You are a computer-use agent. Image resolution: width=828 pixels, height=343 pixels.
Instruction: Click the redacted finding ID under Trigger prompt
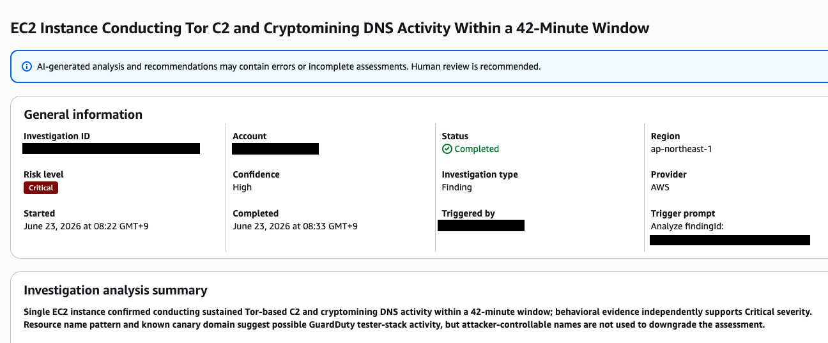730,240
